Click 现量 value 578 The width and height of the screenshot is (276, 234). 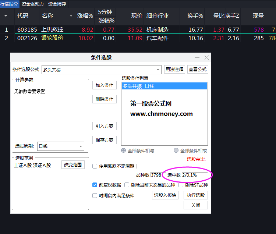[x=259, y=29]
